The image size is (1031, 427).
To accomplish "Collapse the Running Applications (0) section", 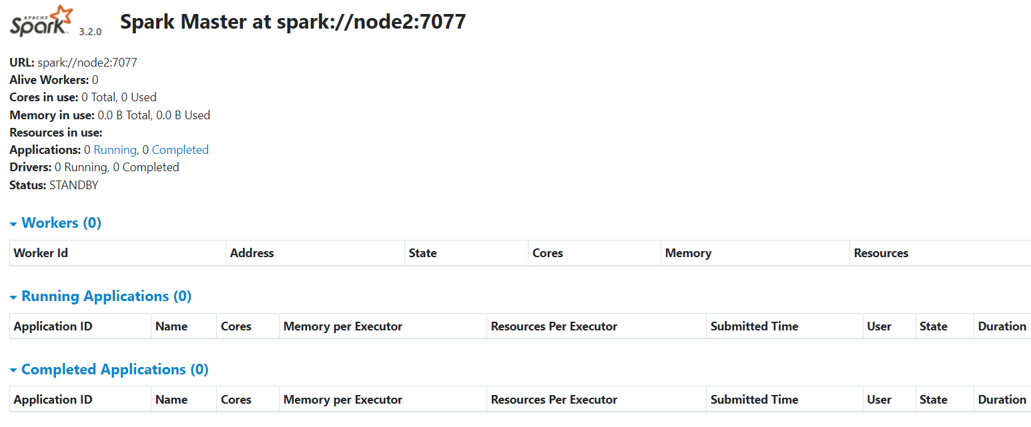I will click(x=100, y=296).
